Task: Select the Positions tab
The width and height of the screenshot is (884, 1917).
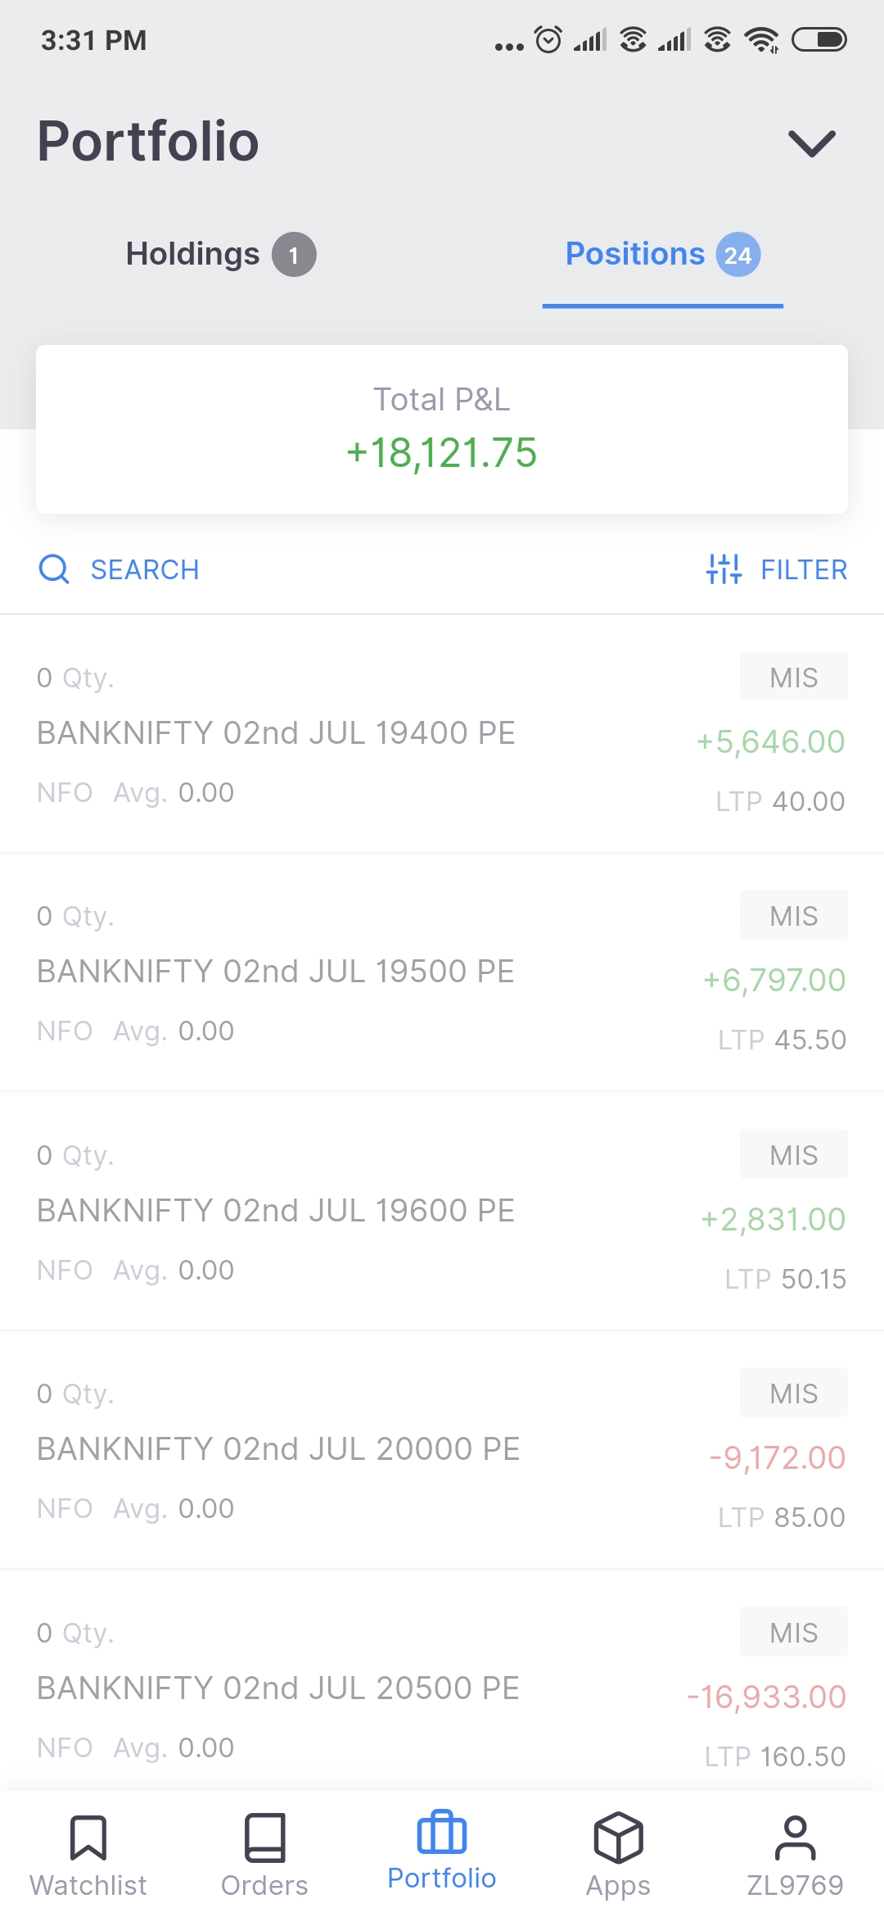Action: click(635, 254)
